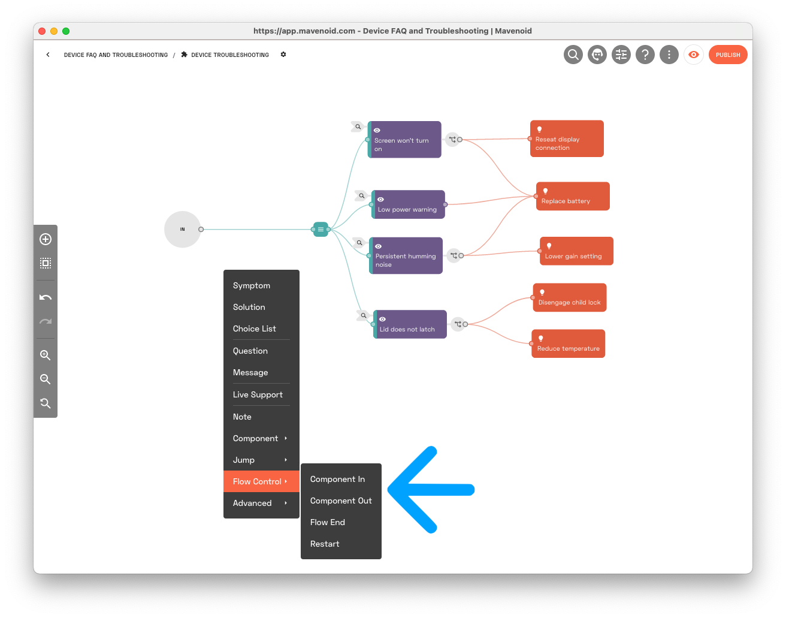Click the add node plus icon
This screenshot has height=618, width=786.
pyautogui.click(x=46, y=239)
